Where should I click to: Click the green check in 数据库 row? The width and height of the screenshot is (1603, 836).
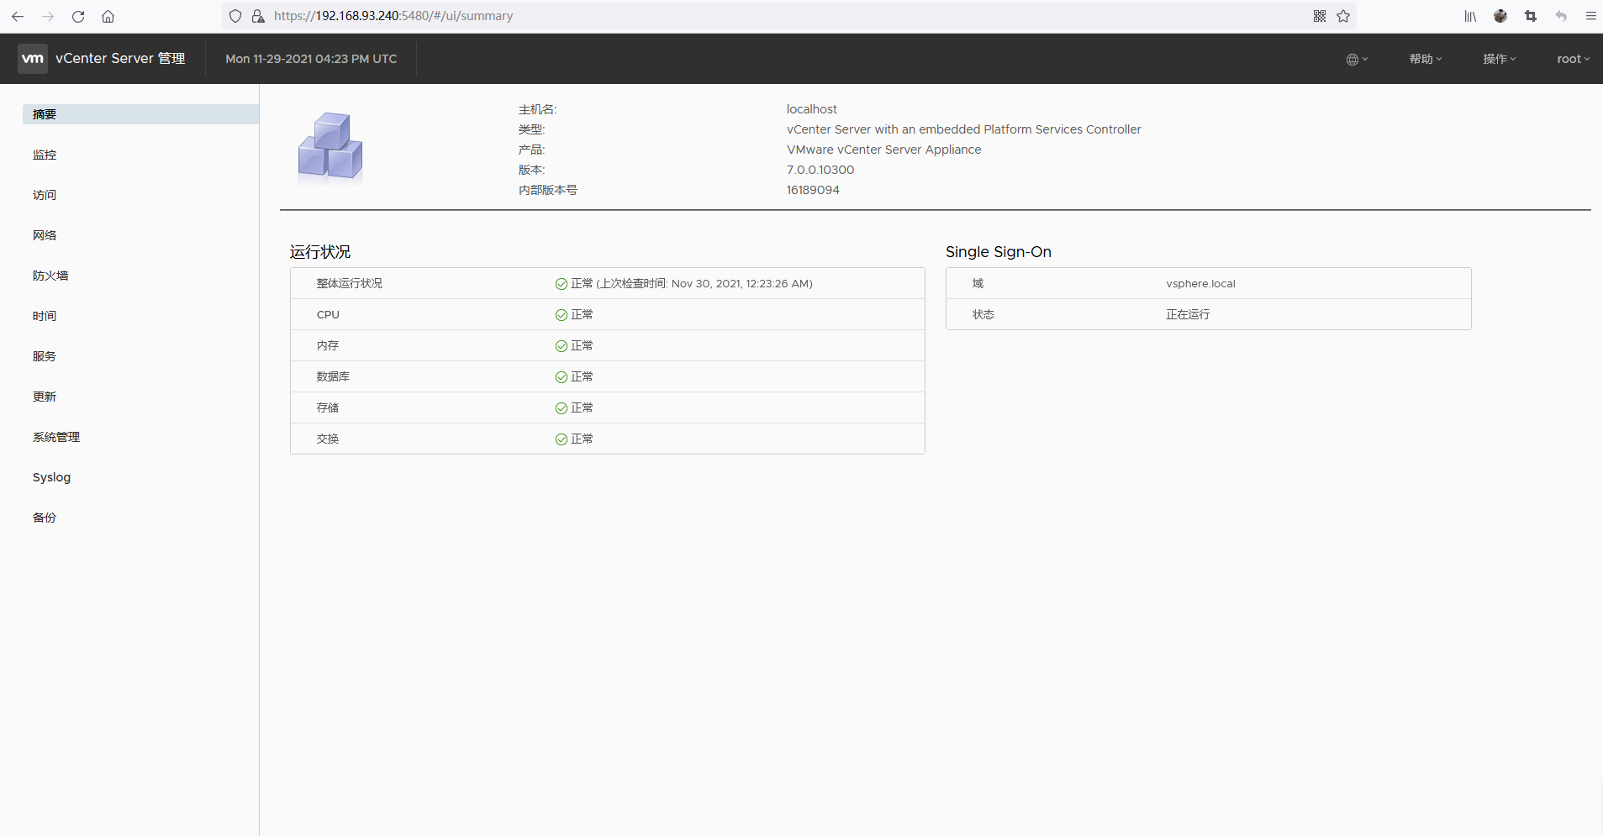click(x=562, y=377)
